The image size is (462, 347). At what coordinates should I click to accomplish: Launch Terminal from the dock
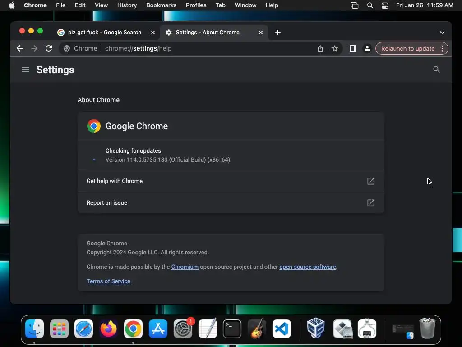pyautogui.click(x=232, y=329)
